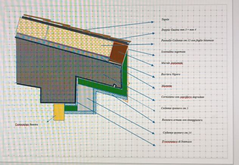Select the "Tegole" label

click(165, 19)
